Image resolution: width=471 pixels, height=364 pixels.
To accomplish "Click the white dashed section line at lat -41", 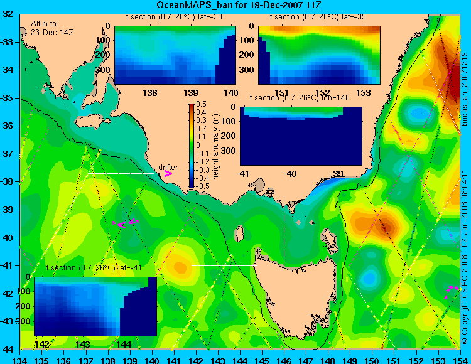I will pos(224,265).
